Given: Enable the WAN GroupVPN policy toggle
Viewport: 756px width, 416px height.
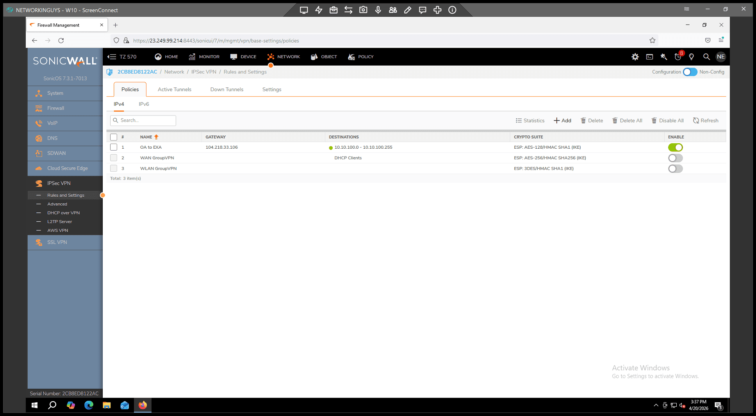Looking at the screenshot, I should point(675,158).
